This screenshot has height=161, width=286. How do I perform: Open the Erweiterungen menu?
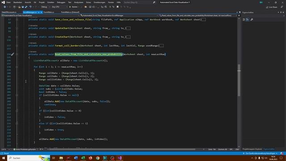[99, 2]
